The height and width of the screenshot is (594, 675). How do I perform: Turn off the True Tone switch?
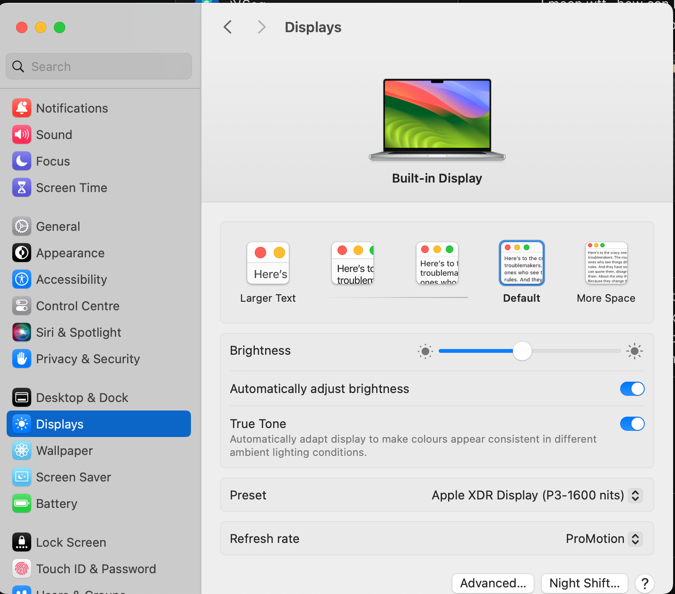[632, 424]
